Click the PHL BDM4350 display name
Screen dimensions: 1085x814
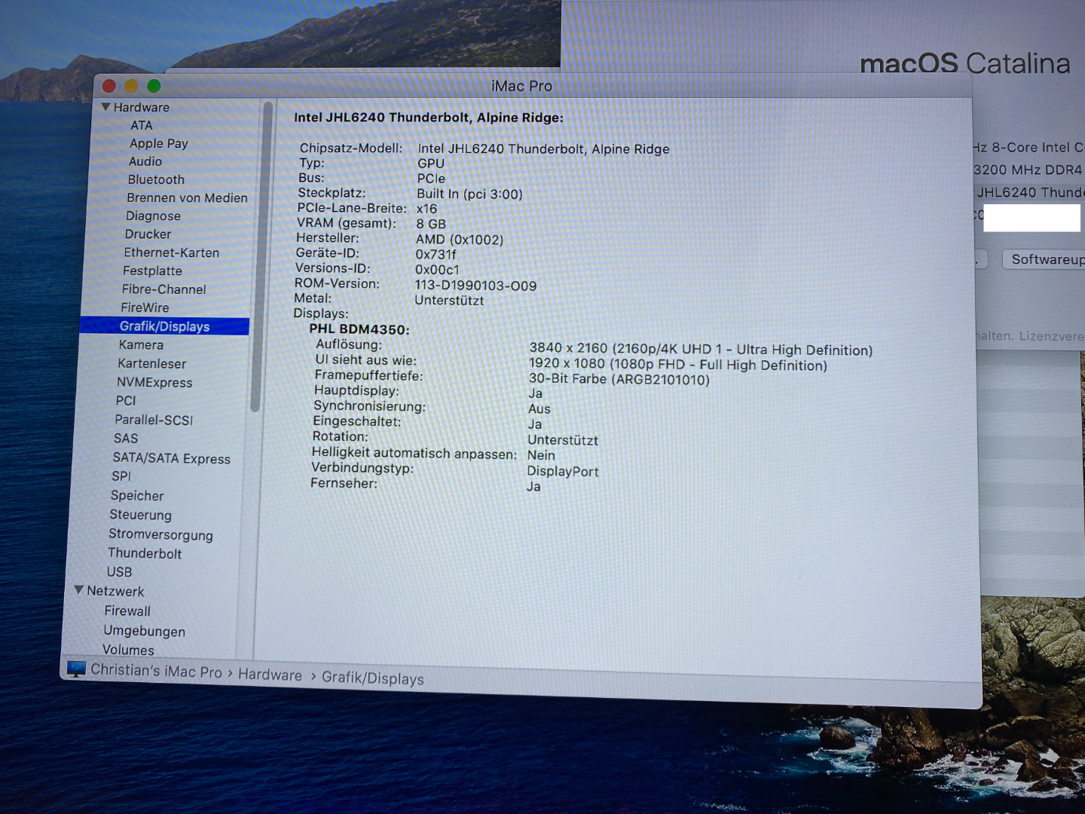(359, 329)
